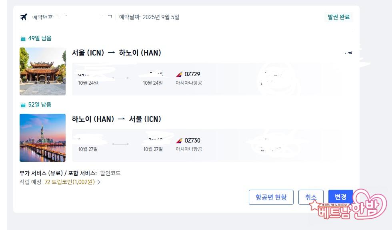Click Asiana logo beside OZ730

179,141
